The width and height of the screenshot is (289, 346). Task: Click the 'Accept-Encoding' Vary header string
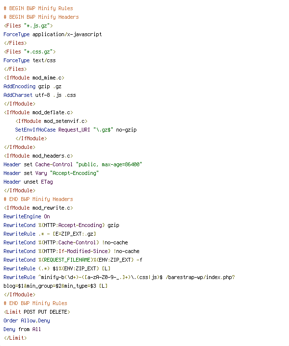pos(74,173)
